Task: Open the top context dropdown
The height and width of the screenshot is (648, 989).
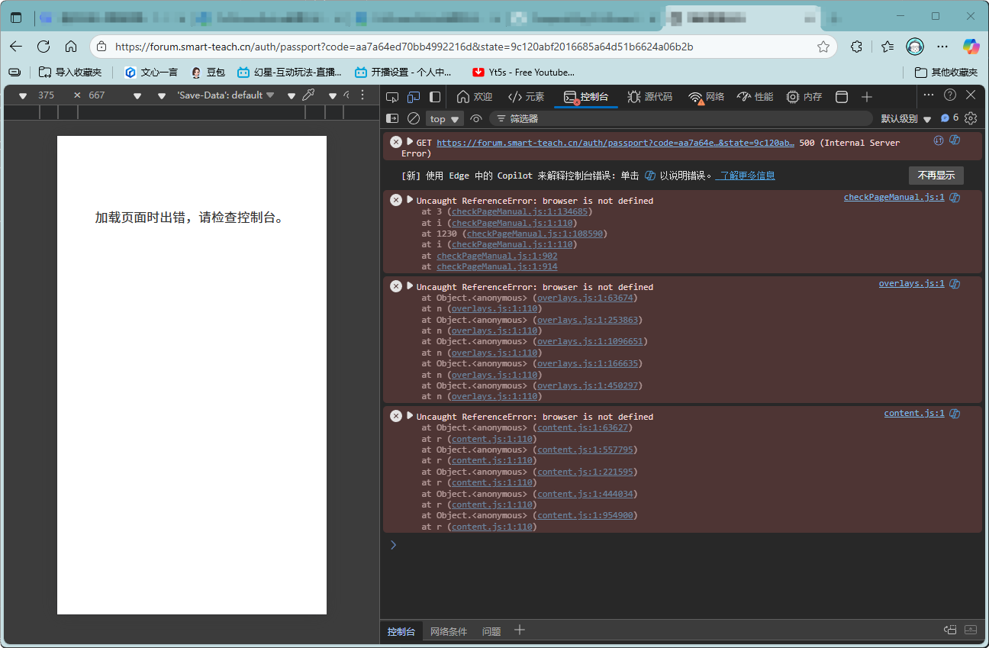Action: coord(445,119)
